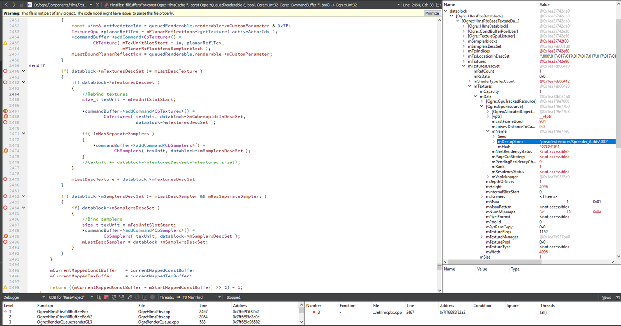Toggle breakpoint on line 2474

coord(5,151)
